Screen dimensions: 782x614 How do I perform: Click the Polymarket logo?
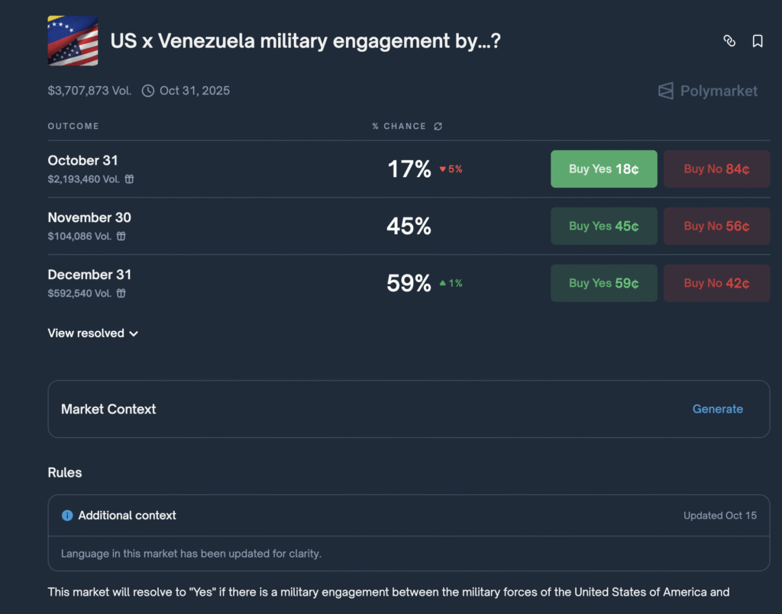(x=708, y=91)
